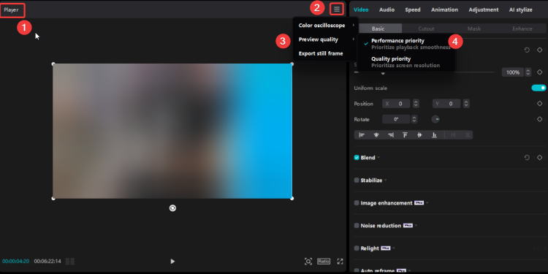548x274 pixels.
Task: Switch to the Cutout sub-tab
Action: pyautogui.click(x=426, y=28)
